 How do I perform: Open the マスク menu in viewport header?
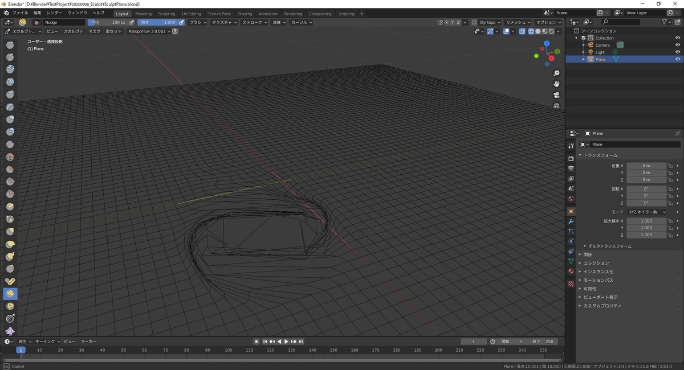[95, 31]
